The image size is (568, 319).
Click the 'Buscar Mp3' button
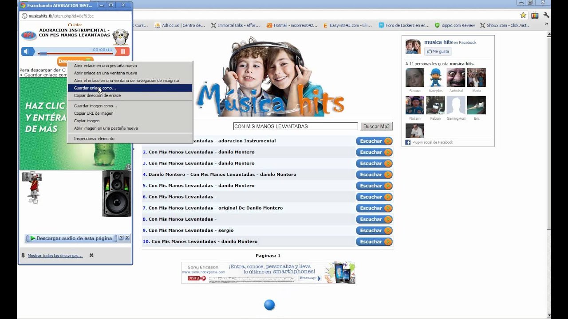pyautogui.click(x=376, y=126)
